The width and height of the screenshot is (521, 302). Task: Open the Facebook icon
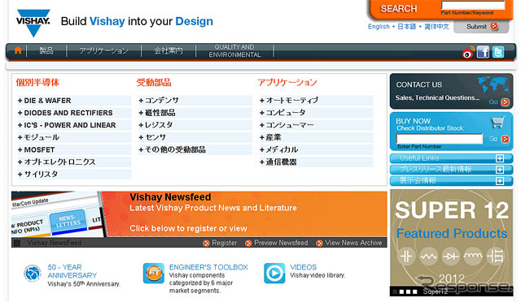pos(483,52)
